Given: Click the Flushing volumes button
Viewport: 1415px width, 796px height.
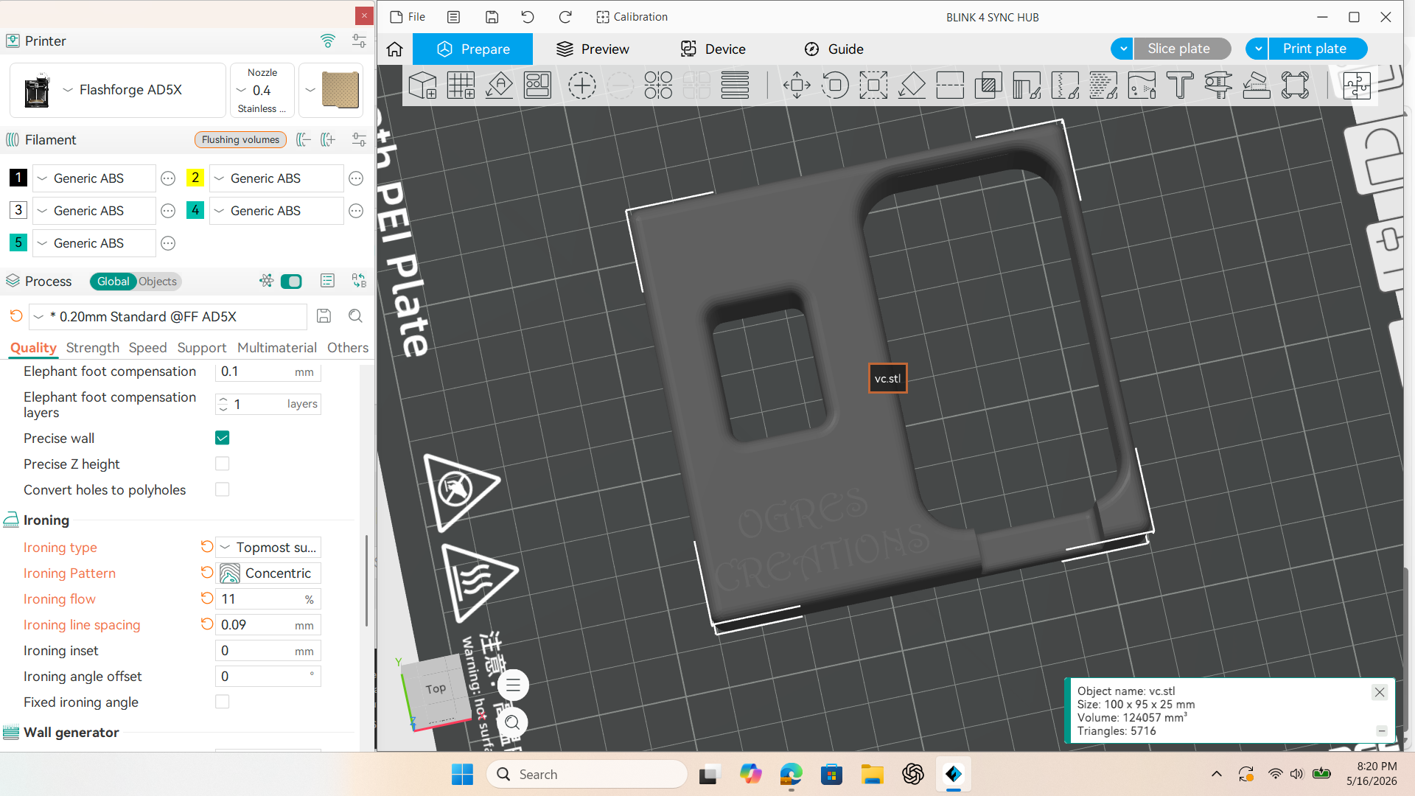Looking at the screenshot, I should tap(240, 140).
